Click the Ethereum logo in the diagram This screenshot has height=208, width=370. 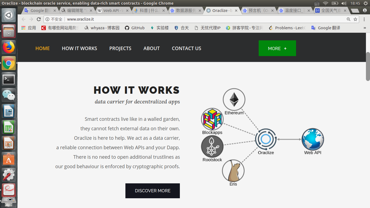(234, 99)
